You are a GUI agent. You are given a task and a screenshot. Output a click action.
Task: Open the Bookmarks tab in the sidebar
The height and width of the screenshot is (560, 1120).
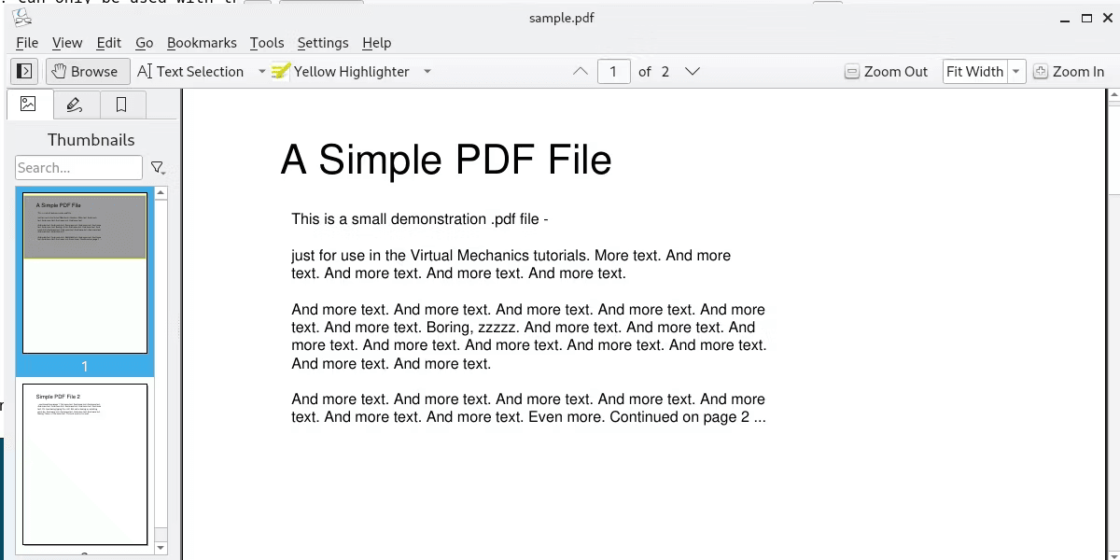click(122, 105)
